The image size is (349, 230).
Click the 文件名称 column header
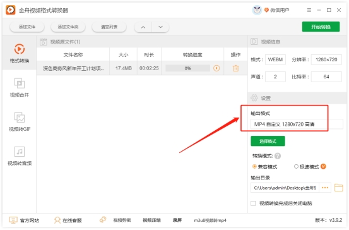[73, 55]
